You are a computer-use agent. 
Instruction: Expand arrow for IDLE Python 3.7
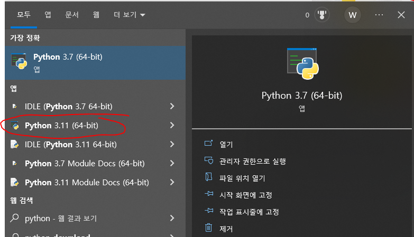tap(172, 106)
